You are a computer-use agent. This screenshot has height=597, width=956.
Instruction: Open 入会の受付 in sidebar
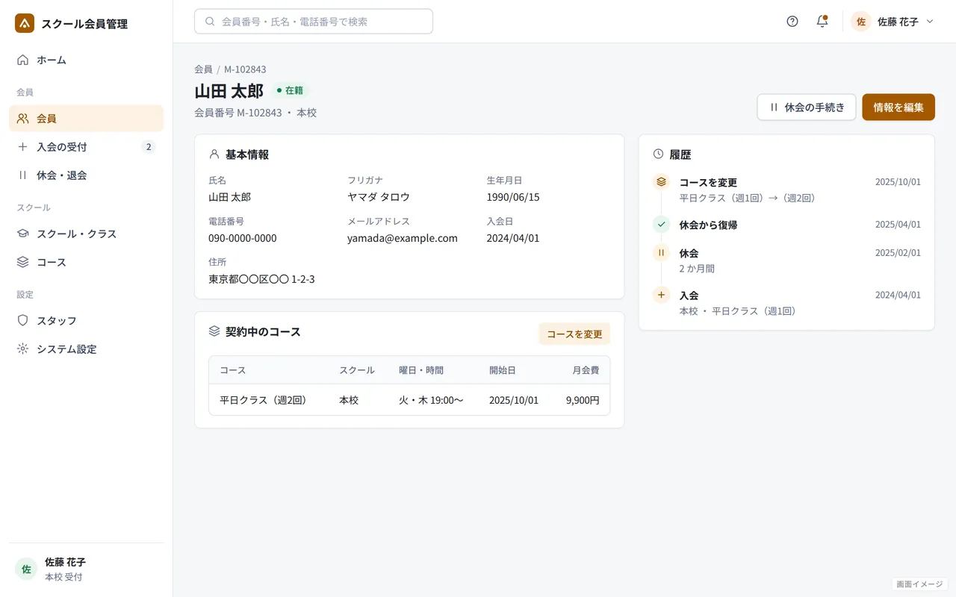point(86,147)
